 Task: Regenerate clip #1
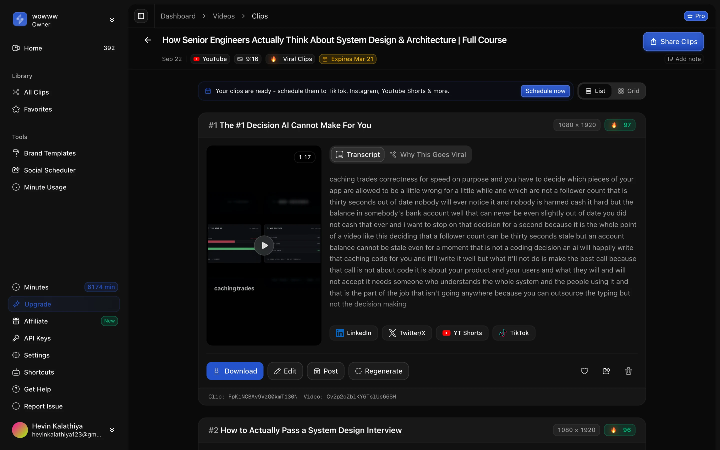(x=378, y=371)
